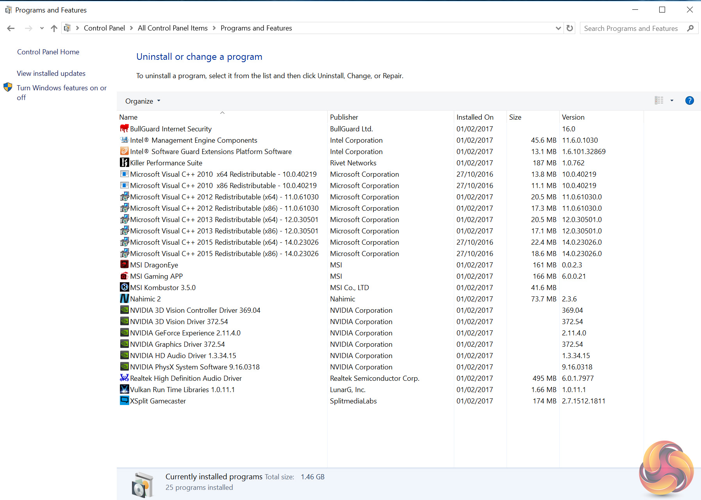This screenshot has height=500, width=701.
Task: Select the Nahimic 2 icon
Action: click(124, 299)
